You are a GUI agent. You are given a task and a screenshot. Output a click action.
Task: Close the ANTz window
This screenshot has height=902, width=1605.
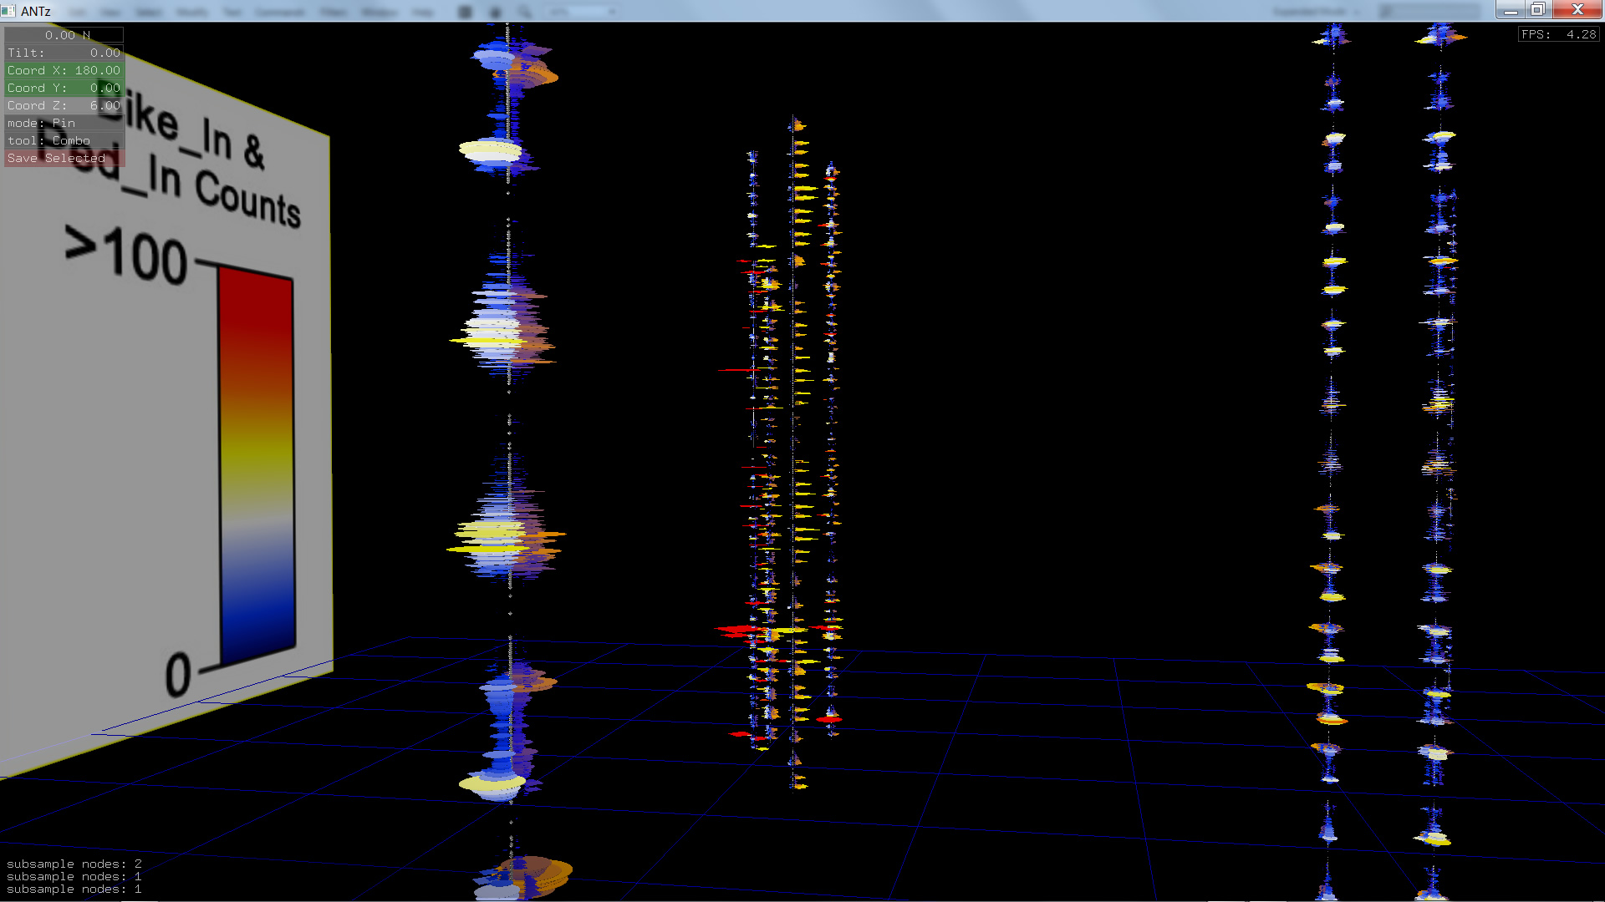1577,10
